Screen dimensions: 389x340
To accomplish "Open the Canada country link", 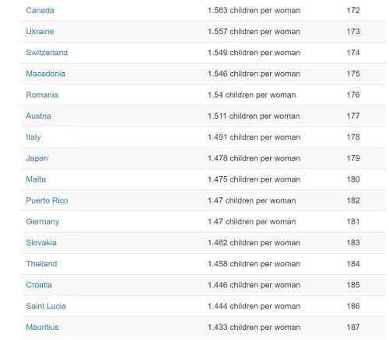I will [x=40, y=10].
